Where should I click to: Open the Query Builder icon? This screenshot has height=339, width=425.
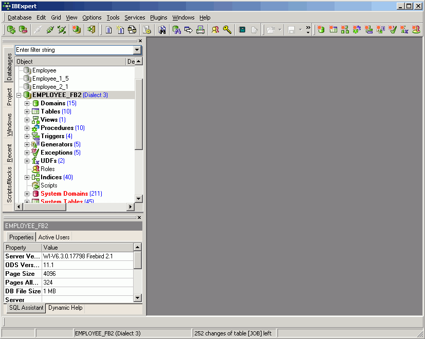132,30
